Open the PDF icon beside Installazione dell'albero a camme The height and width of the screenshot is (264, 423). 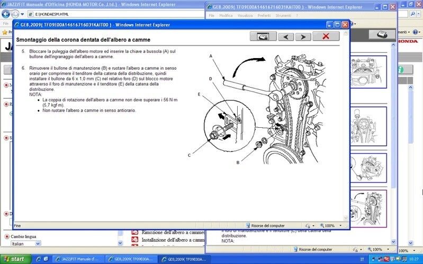coord(134,240)
